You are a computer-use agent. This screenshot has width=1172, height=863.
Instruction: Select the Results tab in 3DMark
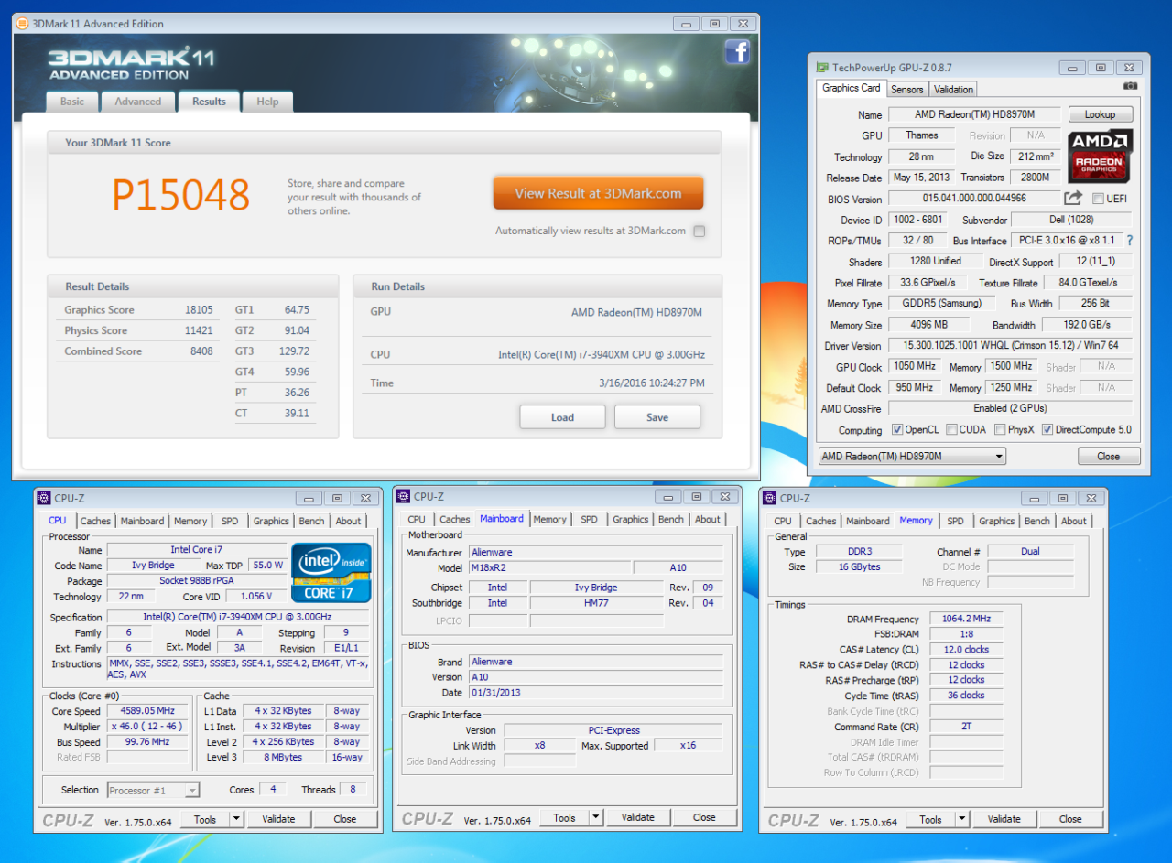tap(209, 102)
